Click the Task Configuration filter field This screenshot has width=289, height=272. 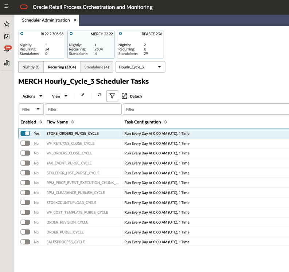(206, 109)
